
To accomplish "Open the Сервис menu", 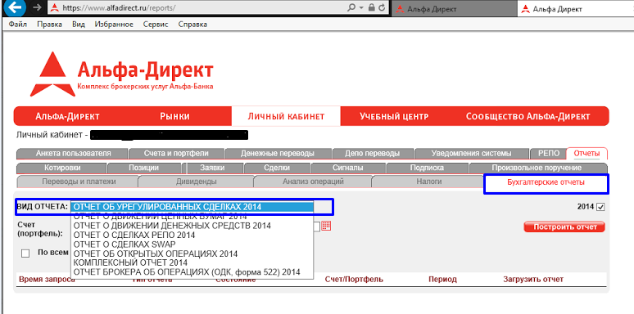I will pyautogui.click(x=156, y=25).
